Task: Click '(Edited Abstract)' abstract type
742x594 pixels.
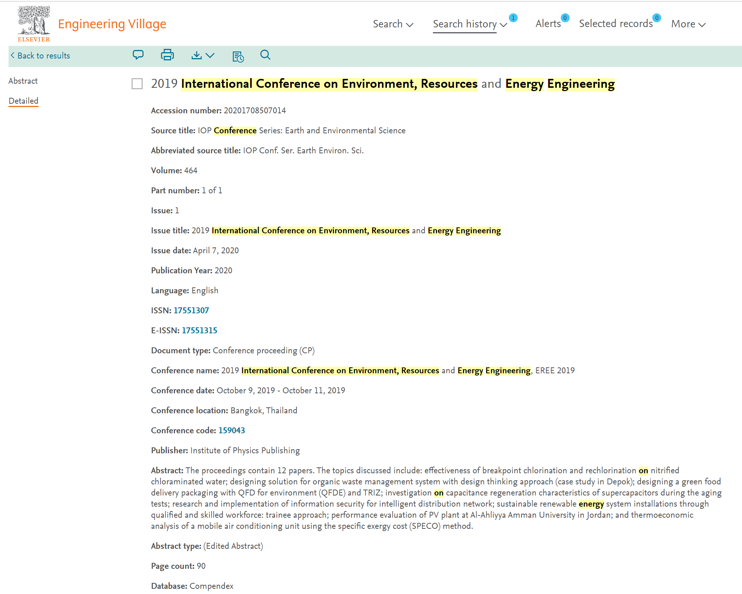Action: pyautogui.click(x=233, y=546)
